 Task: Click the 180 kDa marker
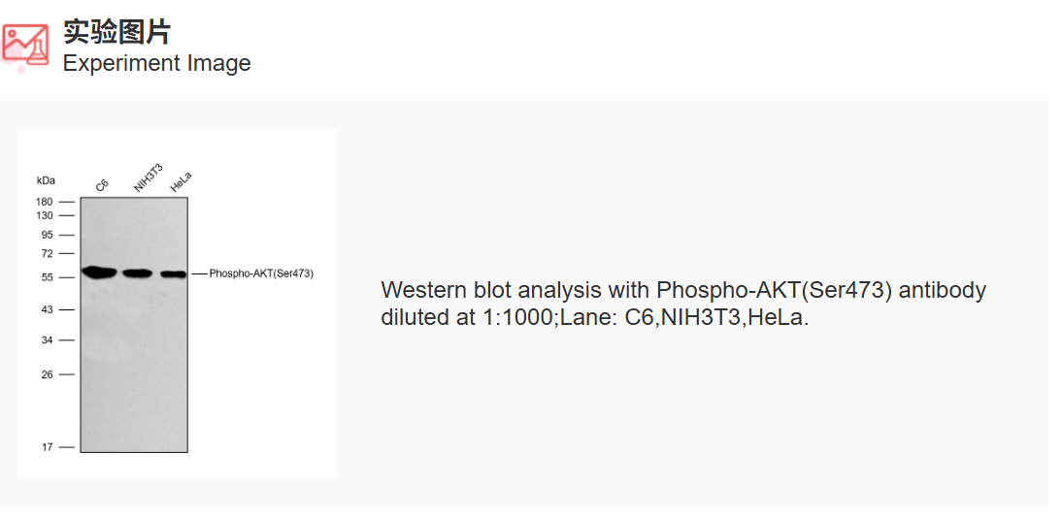tap(46, 202)
